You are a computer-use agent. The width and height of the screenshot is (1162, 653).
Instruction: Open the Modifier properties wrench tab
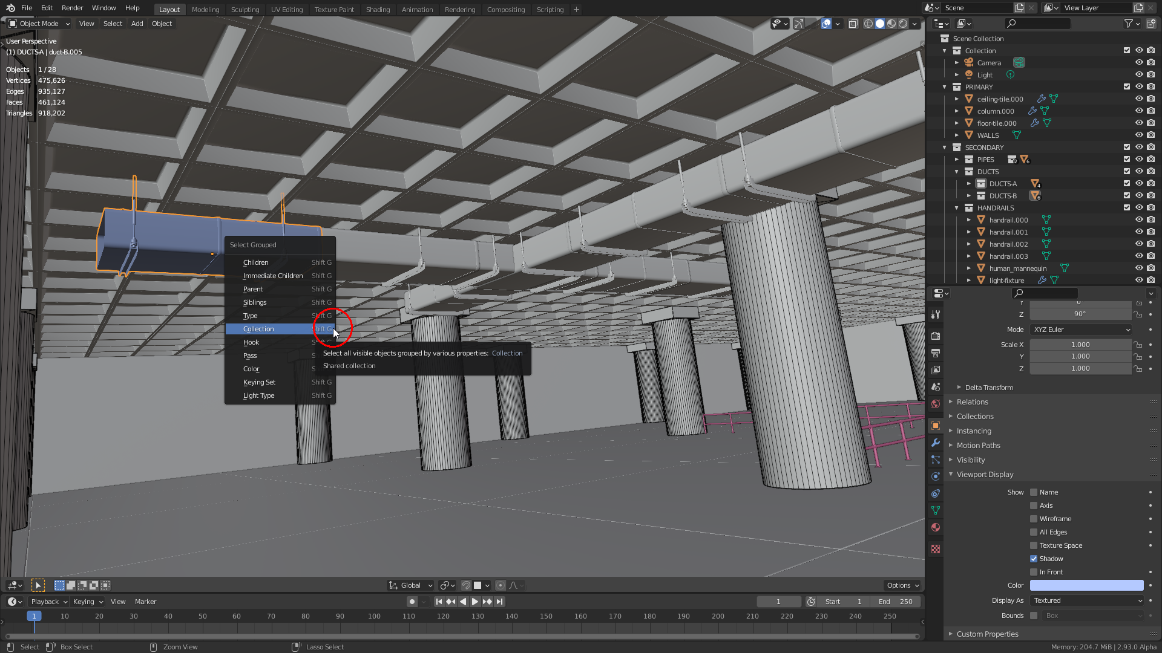point(936,443)
